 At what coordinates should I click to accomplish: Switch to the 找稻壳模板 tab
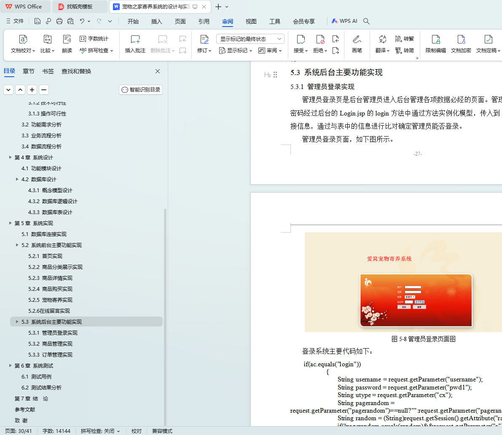pos(80,7)
